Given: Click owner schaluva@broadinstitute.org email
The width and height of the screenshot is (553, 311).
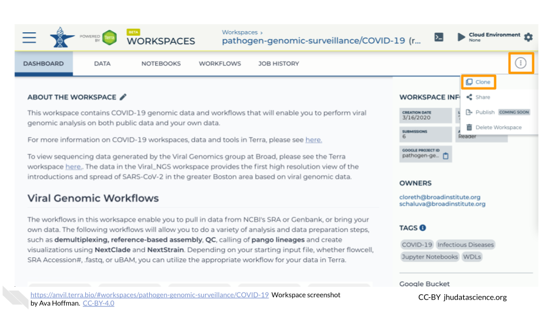Looking at the screenshot, I should click(x=442, y=204).
